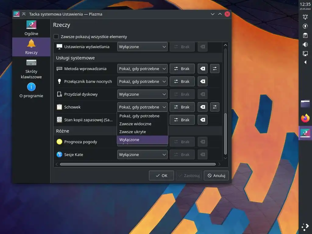Click scroll down arrow of item list
The image size is (312, 234).
pyautogui.click(x=225, y=158)
